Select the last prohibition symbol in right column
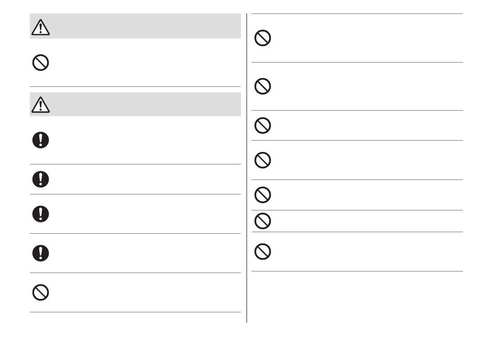 coord(263,251)
